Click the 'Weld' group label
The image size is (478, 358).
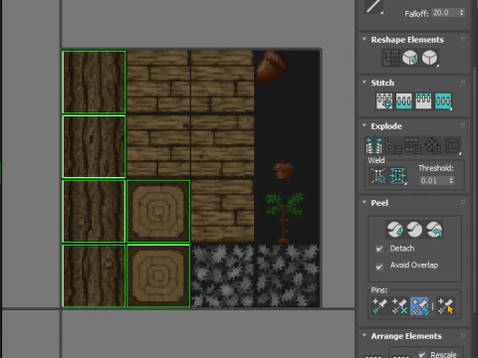click(376, 160)
